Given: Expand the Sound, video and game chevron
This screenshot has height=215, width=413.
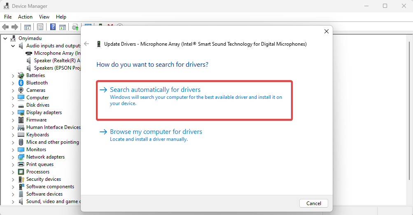Looking at the screenshot, I should point(13,202).
